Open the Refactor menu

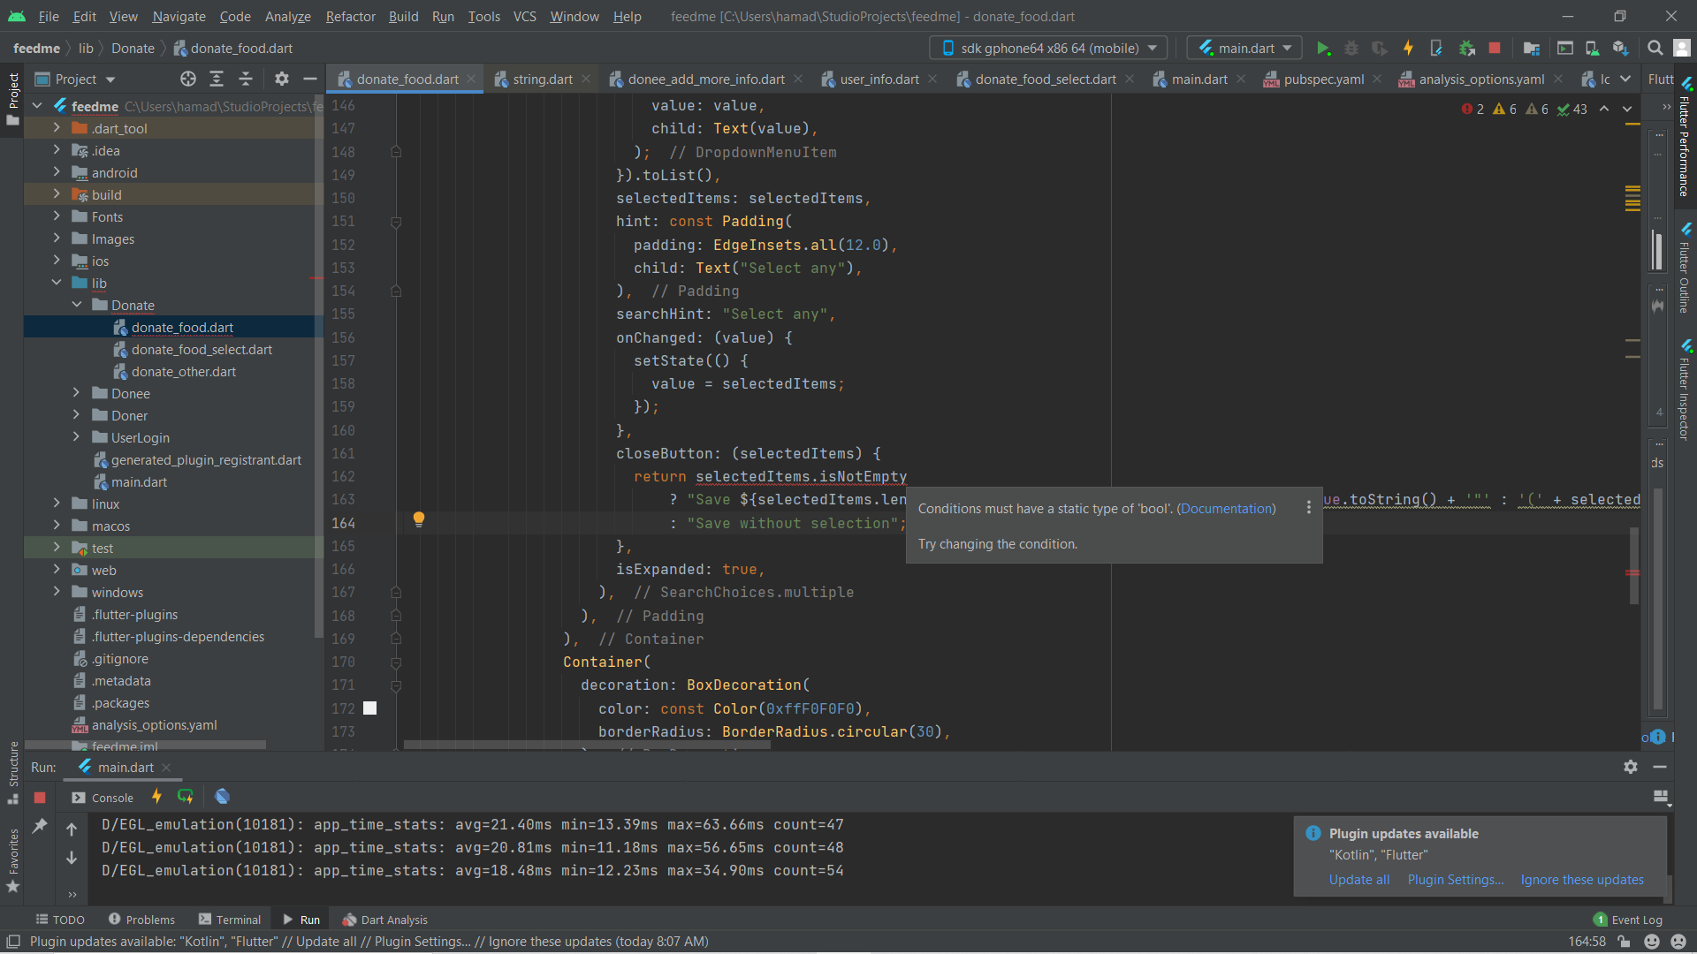(x=350, y=17)
